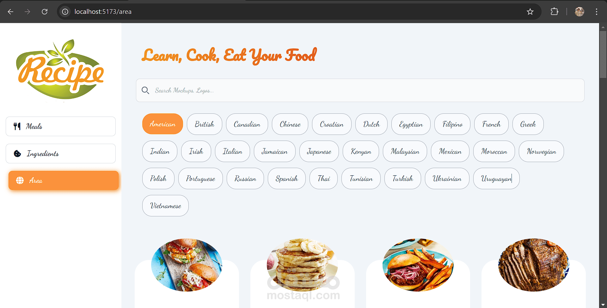The height and width of the screenshot is (308, 607).
Task: Open the Chrome three-dot menu
Action: point(597,12)
